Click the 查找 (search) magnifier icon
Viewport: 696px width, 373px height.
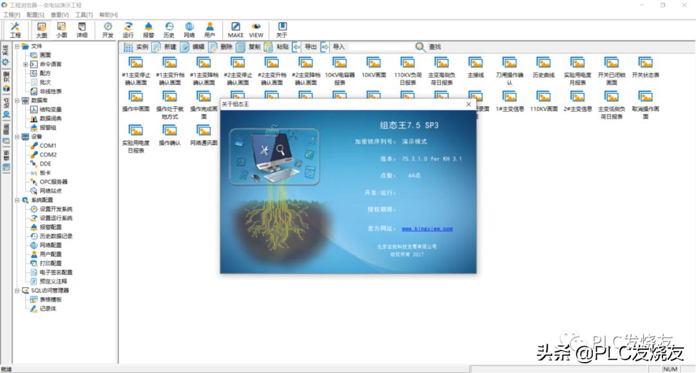tap(420, 46)
